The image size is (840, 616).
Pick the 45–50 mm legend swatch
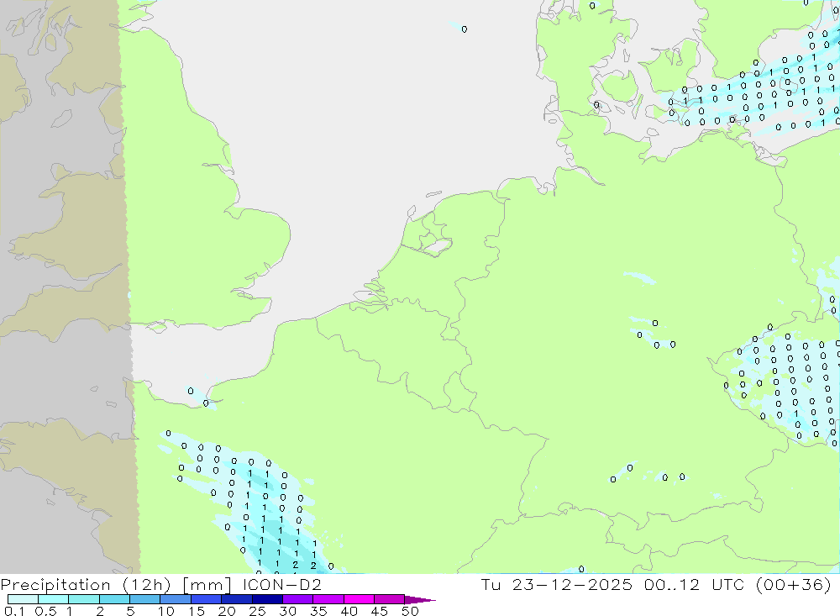click(389, 599)
